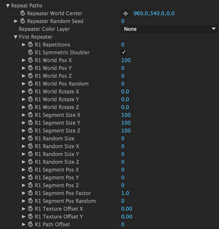This screenshot has height=229, width=219.
Task: Toggle stopwatch for R1 Texture Offset X
Action: click(x=30, y=209)
